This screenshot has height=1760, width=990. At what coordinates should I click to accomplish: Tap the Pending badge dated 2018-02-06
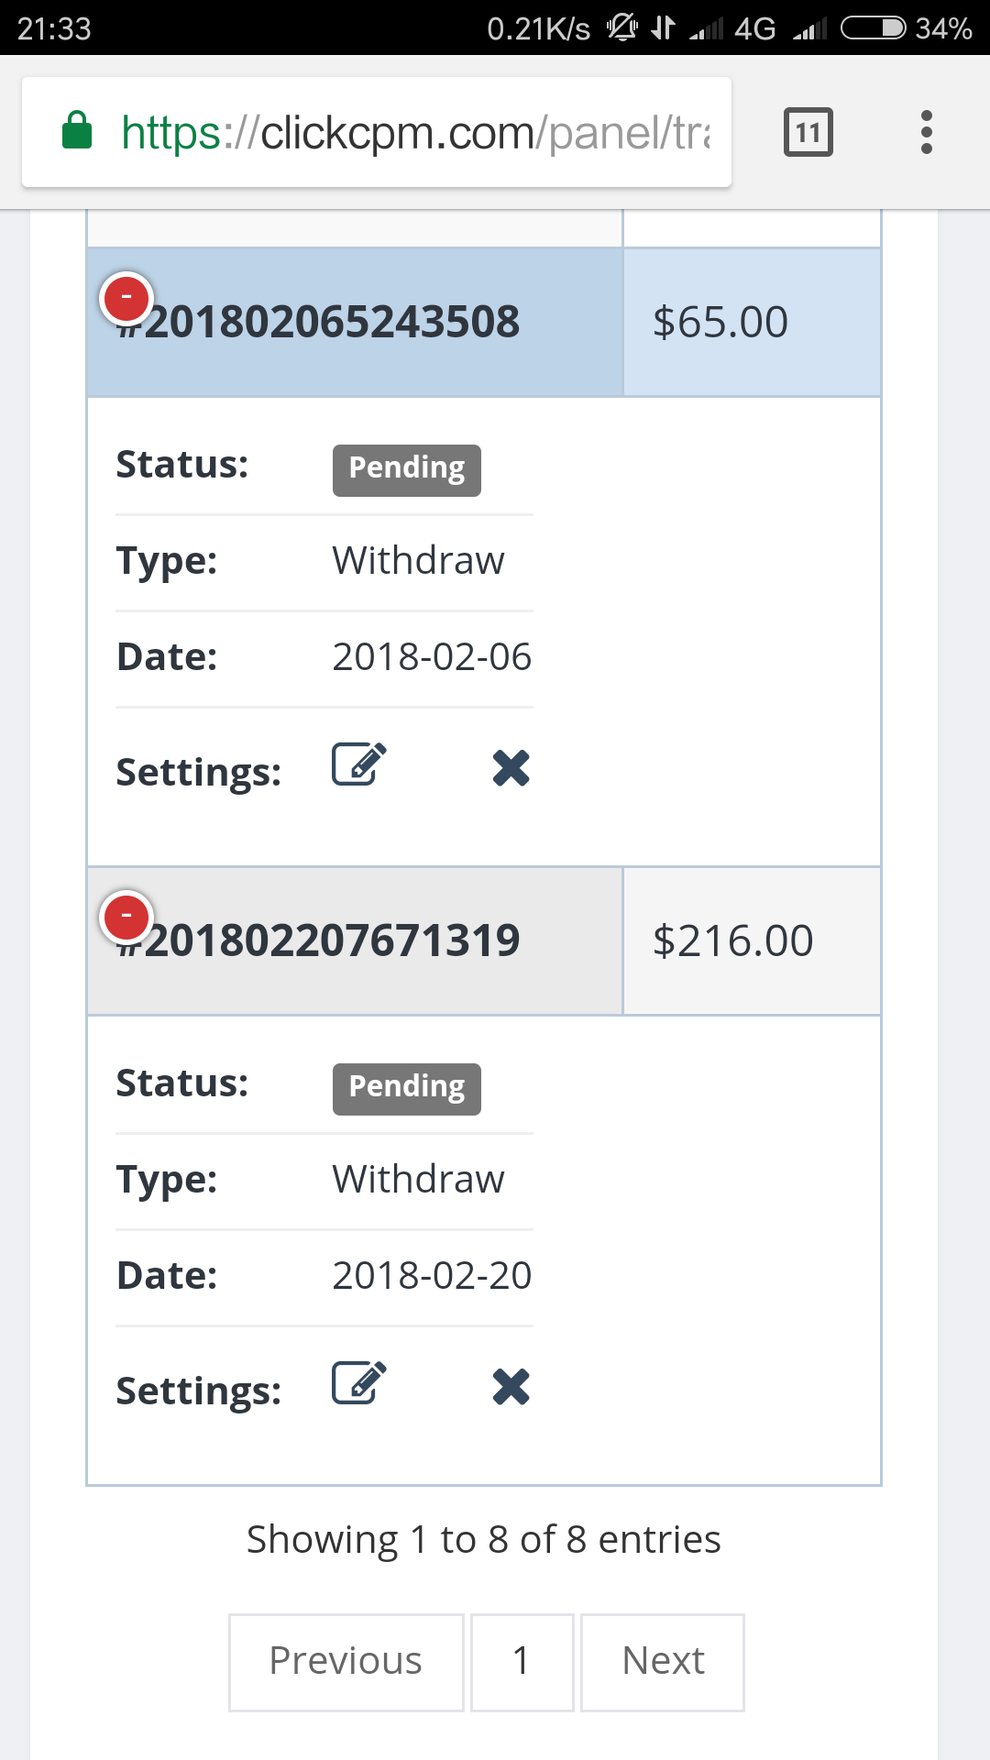pos(407,470)
